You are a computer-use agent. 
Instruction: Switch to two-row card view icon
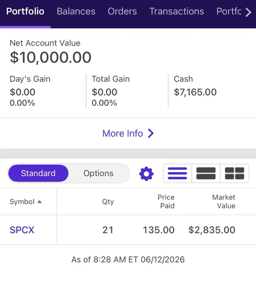click(206, 173)
